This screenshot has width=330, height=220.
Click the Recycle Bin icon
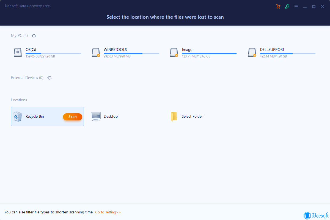[18, 116]
